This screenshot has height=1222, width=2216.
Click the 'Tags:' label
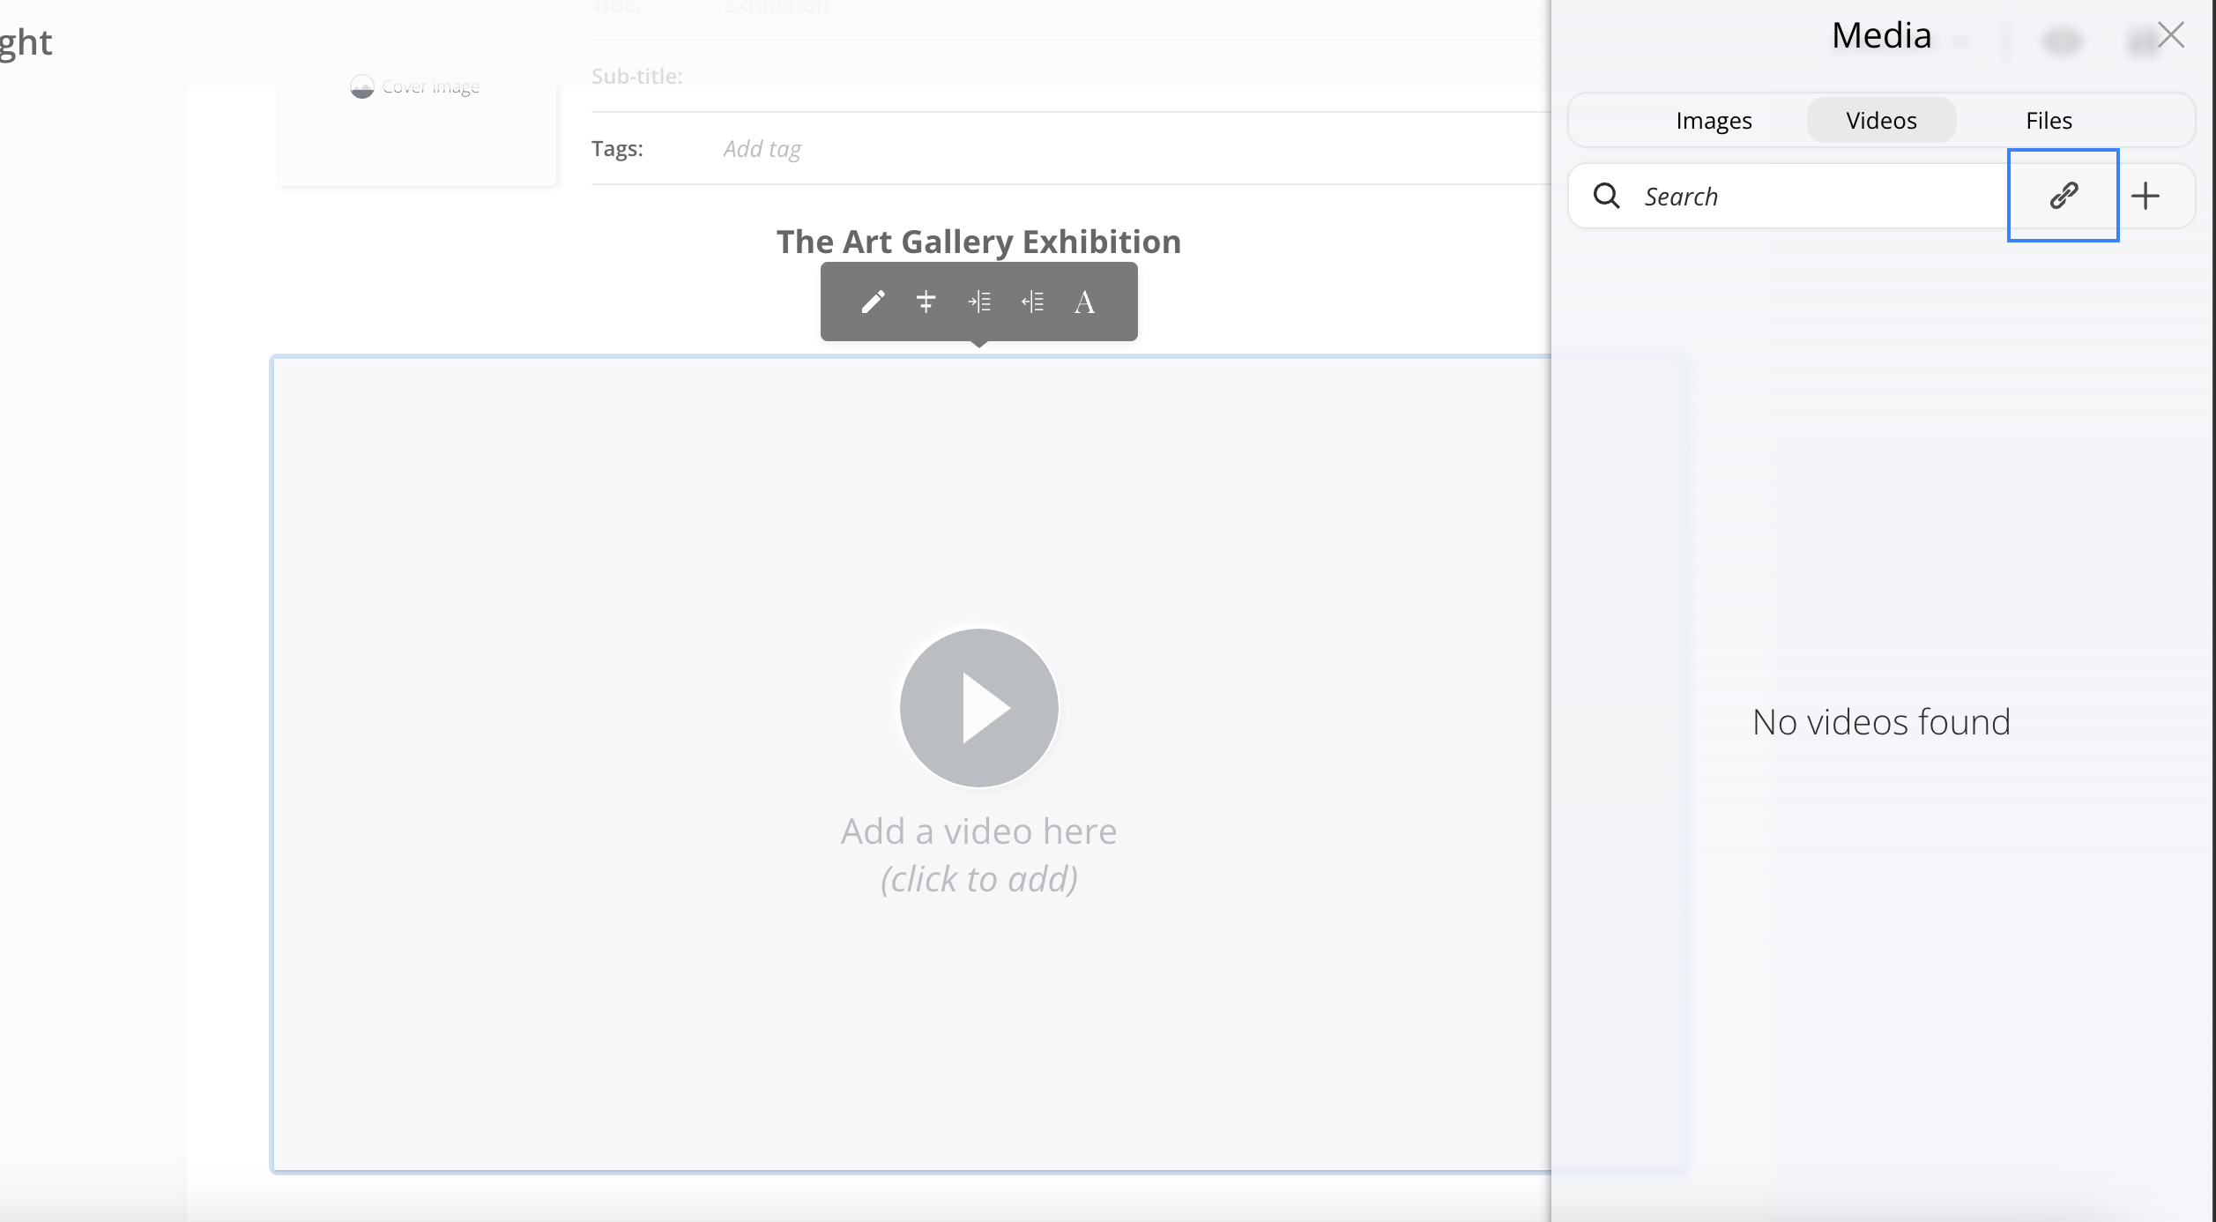point(617,149)
